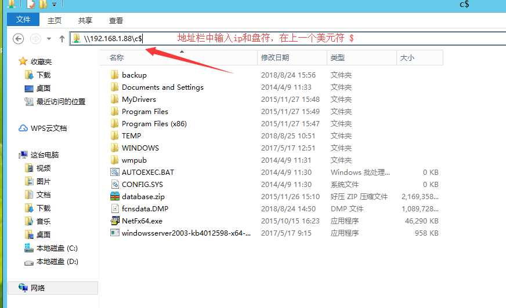Click the 958 KB size value
The height and width of the screenshot is (308, 506).
tap(427, 233)
